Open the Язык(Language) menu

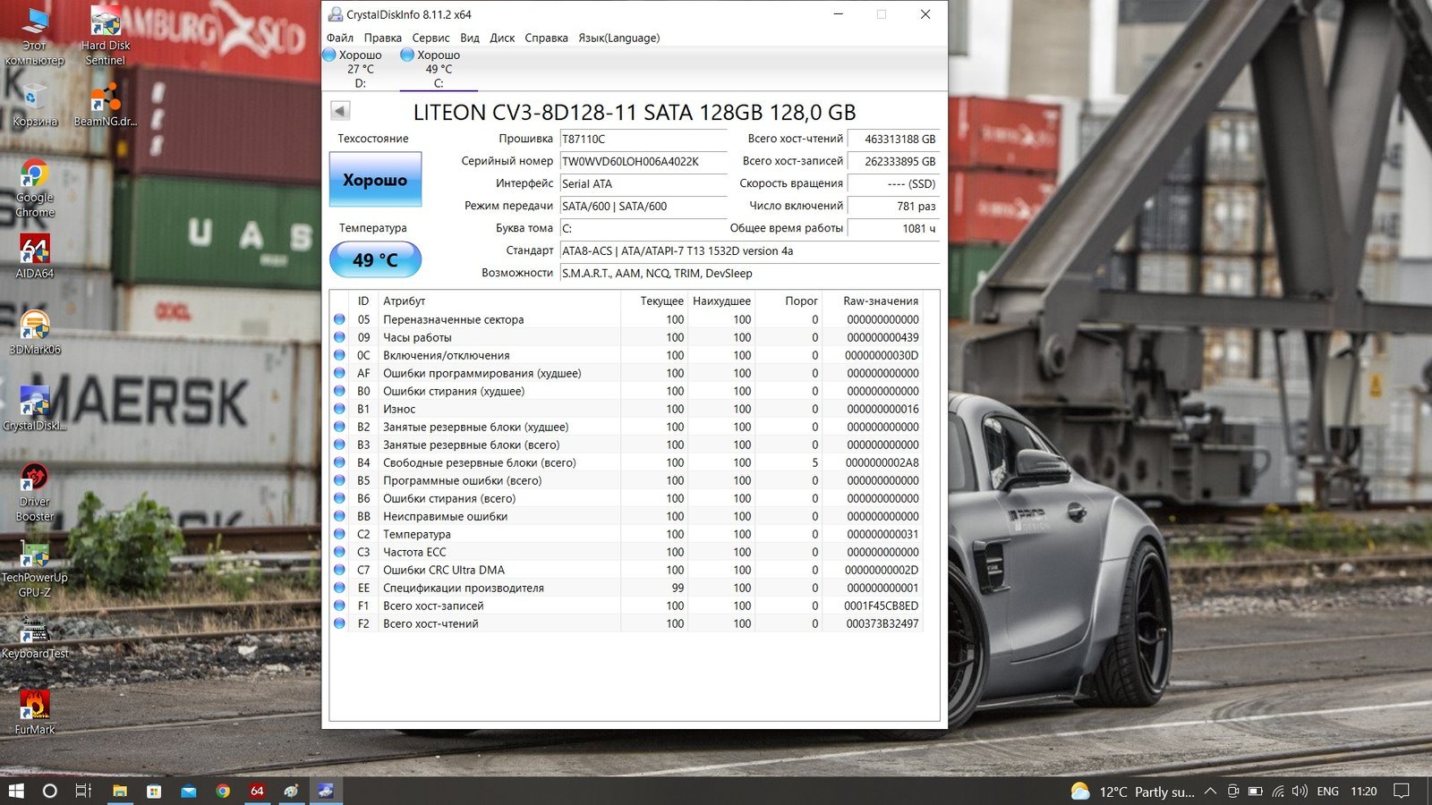pos(618,38)
